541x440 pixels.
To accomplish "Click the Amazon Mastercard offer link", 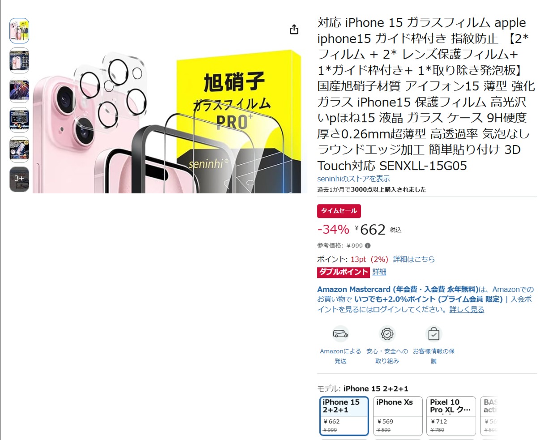I will [398, 289].
